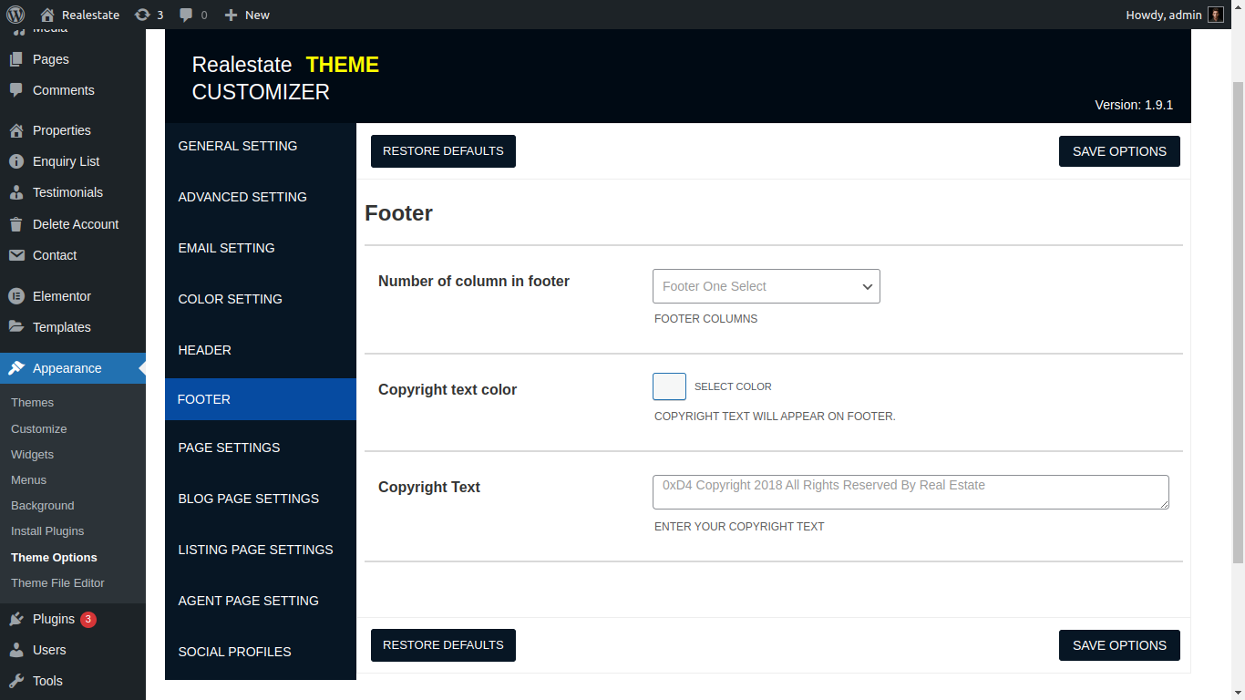Open the Color Setting tab
The height and width of the screenshot is (700, 1245).
(x=230, y=299)
